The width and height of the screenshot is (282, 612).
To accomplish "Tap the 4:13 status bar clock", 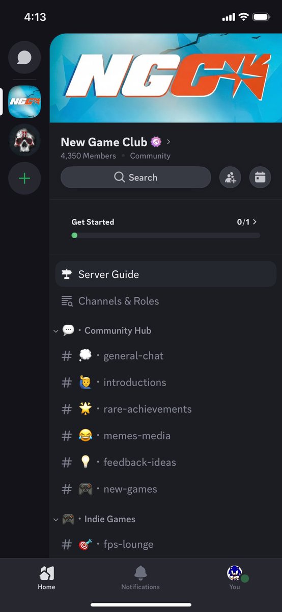I will pos(35,17).
